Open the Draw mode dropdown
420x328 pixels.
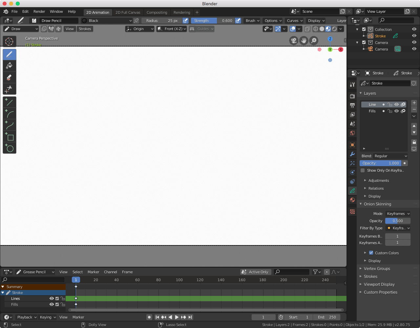tap(21, 29)
